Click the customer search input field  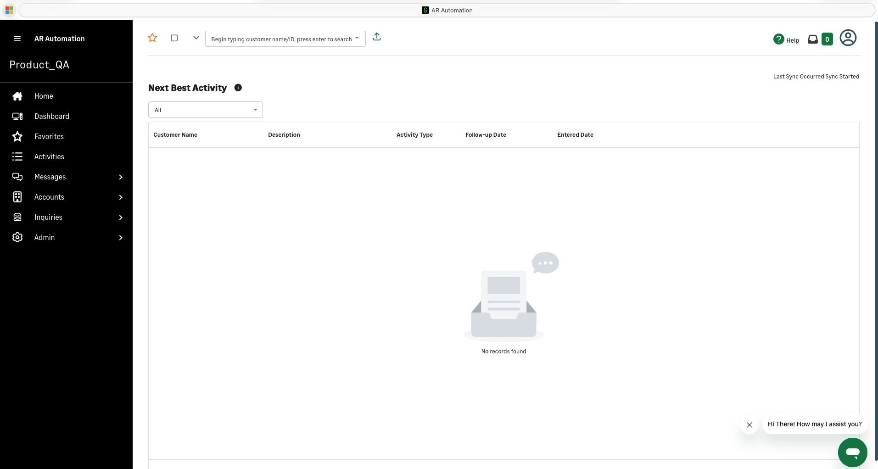(280, 39)
